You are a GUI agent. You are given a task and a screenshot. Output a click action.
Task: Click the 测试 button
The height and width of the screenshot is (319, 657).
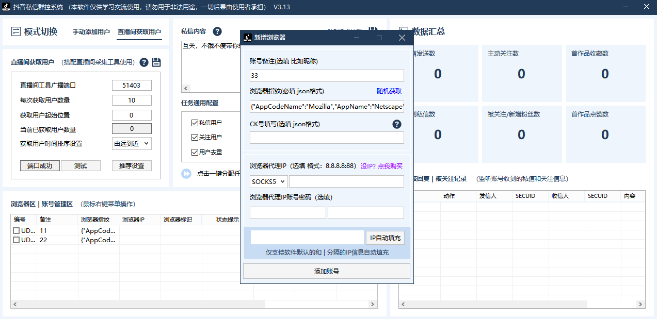(x=81, y=166)
